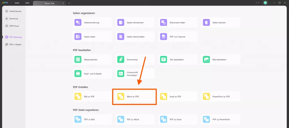Screen dimensions: 289x128
Task: Click the PDF von Scanner icon
Action: coord(163,37)
